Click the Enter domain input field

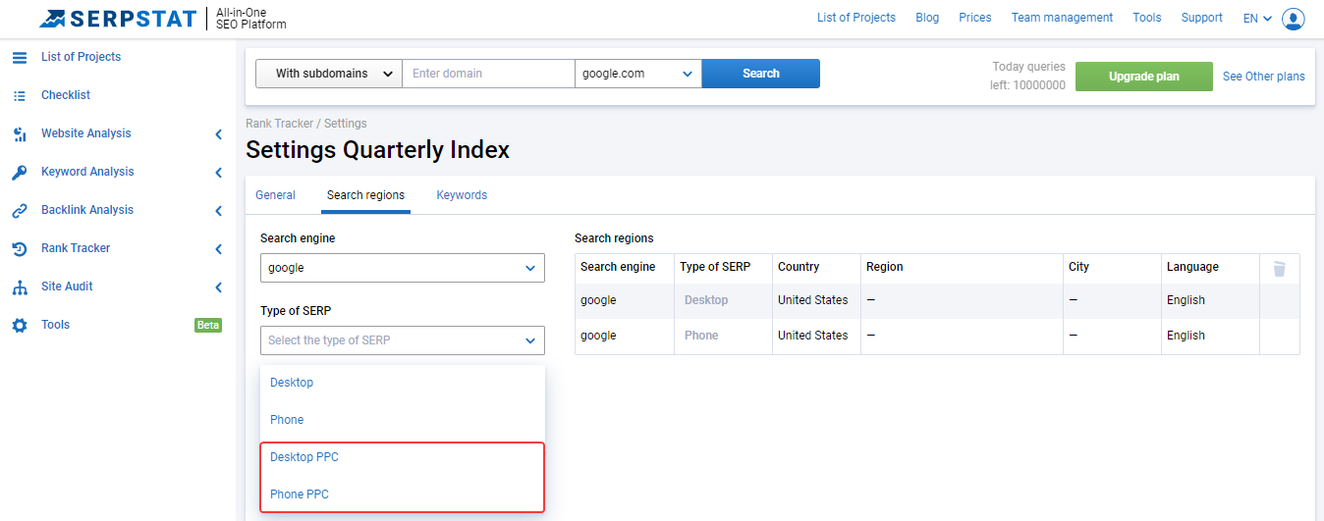click(488, 74)
